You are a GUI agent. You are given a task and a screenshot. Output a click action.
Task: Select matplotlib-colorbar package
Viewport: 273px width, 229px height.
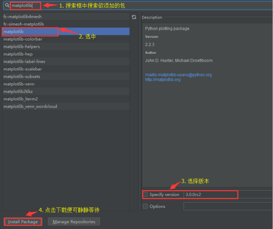click(66, 39)
